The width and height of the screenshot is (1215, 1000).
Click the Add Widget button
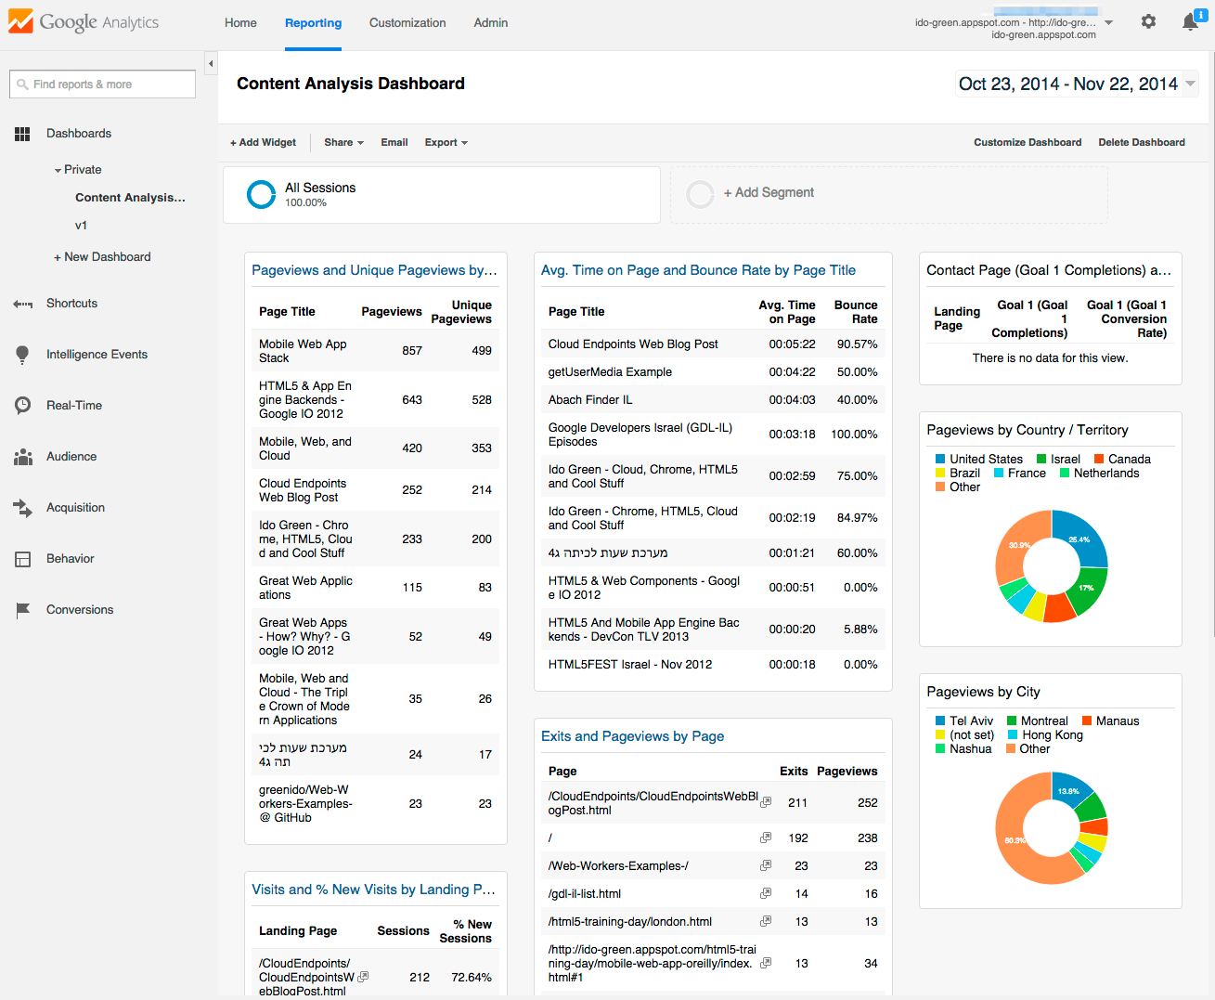[x=263, y=143]
